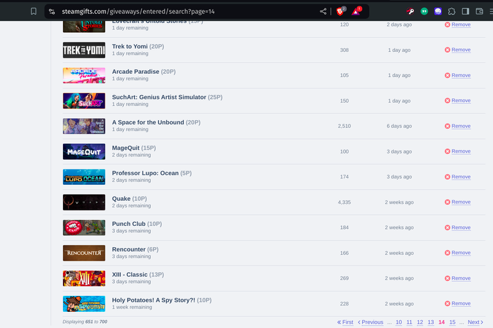Click the purple chat extension icon

point(438,12)
